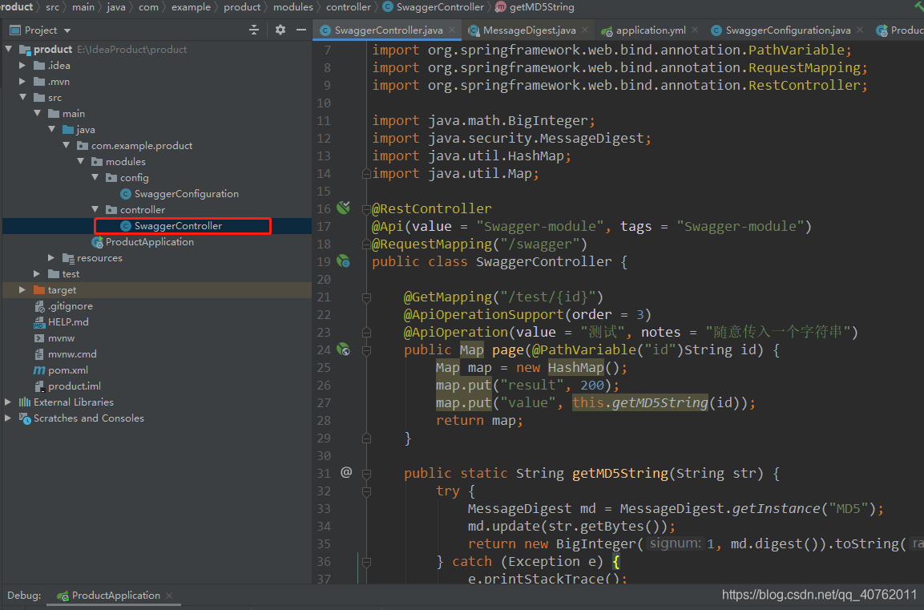Click the SwaggerController breadcrumb in navigation bar

[433, 7]
